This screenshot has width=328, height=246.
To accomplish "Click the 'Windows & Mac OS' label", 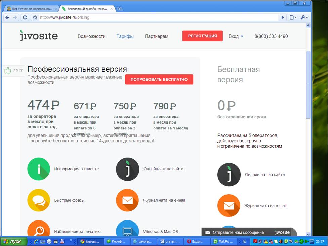I will tap(161, 231).
